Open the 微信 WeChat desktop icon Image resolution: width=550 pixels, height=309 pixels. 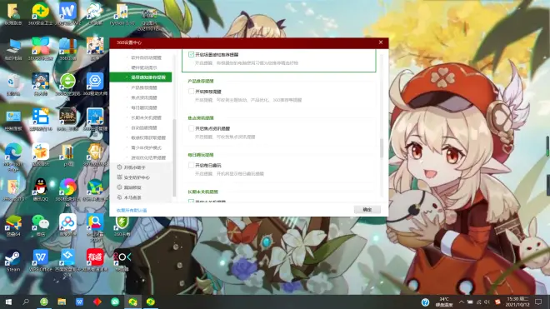[40, 225]
